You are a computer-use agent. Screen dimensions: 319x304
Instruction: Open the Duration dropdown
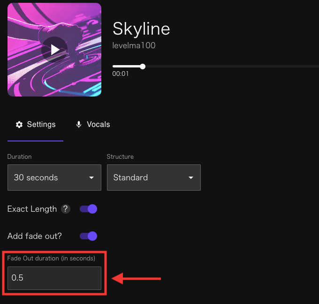pyautogui.click(x=54, y=178)
